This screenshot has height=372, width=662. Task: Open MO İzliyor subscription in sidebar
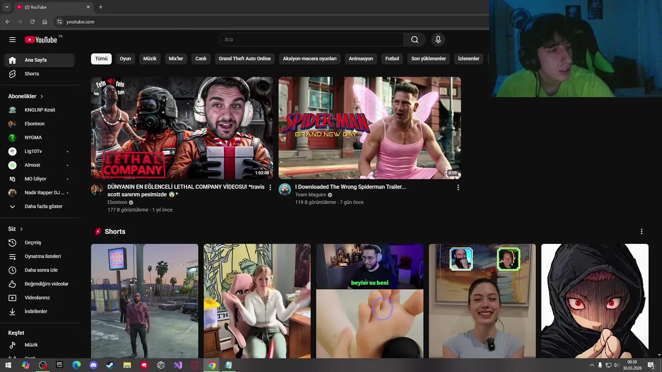[x=39, y=179]
